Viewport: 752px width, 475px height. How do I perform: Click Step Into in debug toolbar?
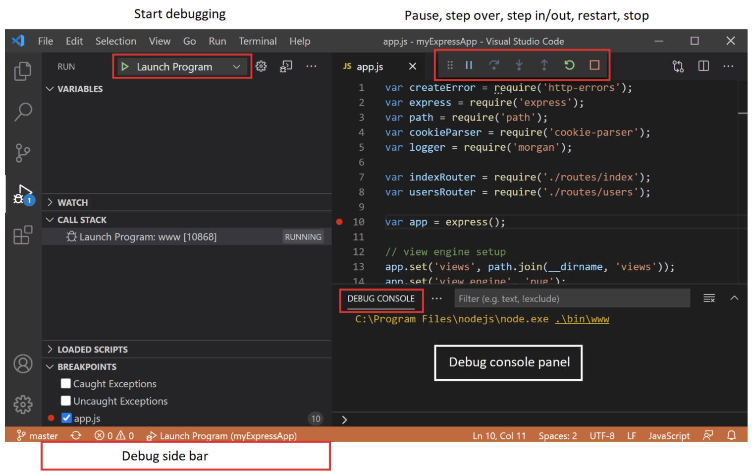tap(519, 65)
